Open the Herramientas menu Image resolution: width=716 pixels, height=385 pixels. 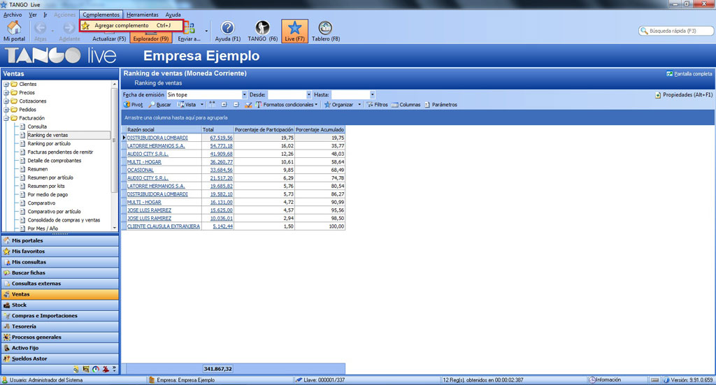pyautogui.click(x=143, y=15)
